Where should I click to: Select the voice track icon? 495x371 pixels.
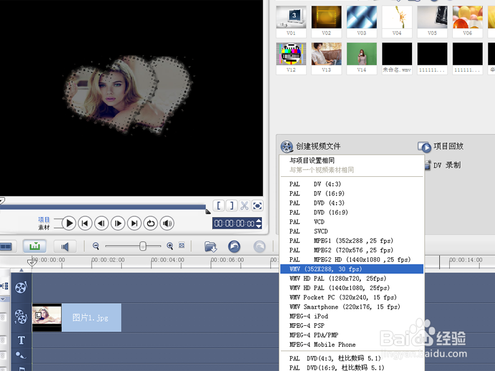(21, 355)
